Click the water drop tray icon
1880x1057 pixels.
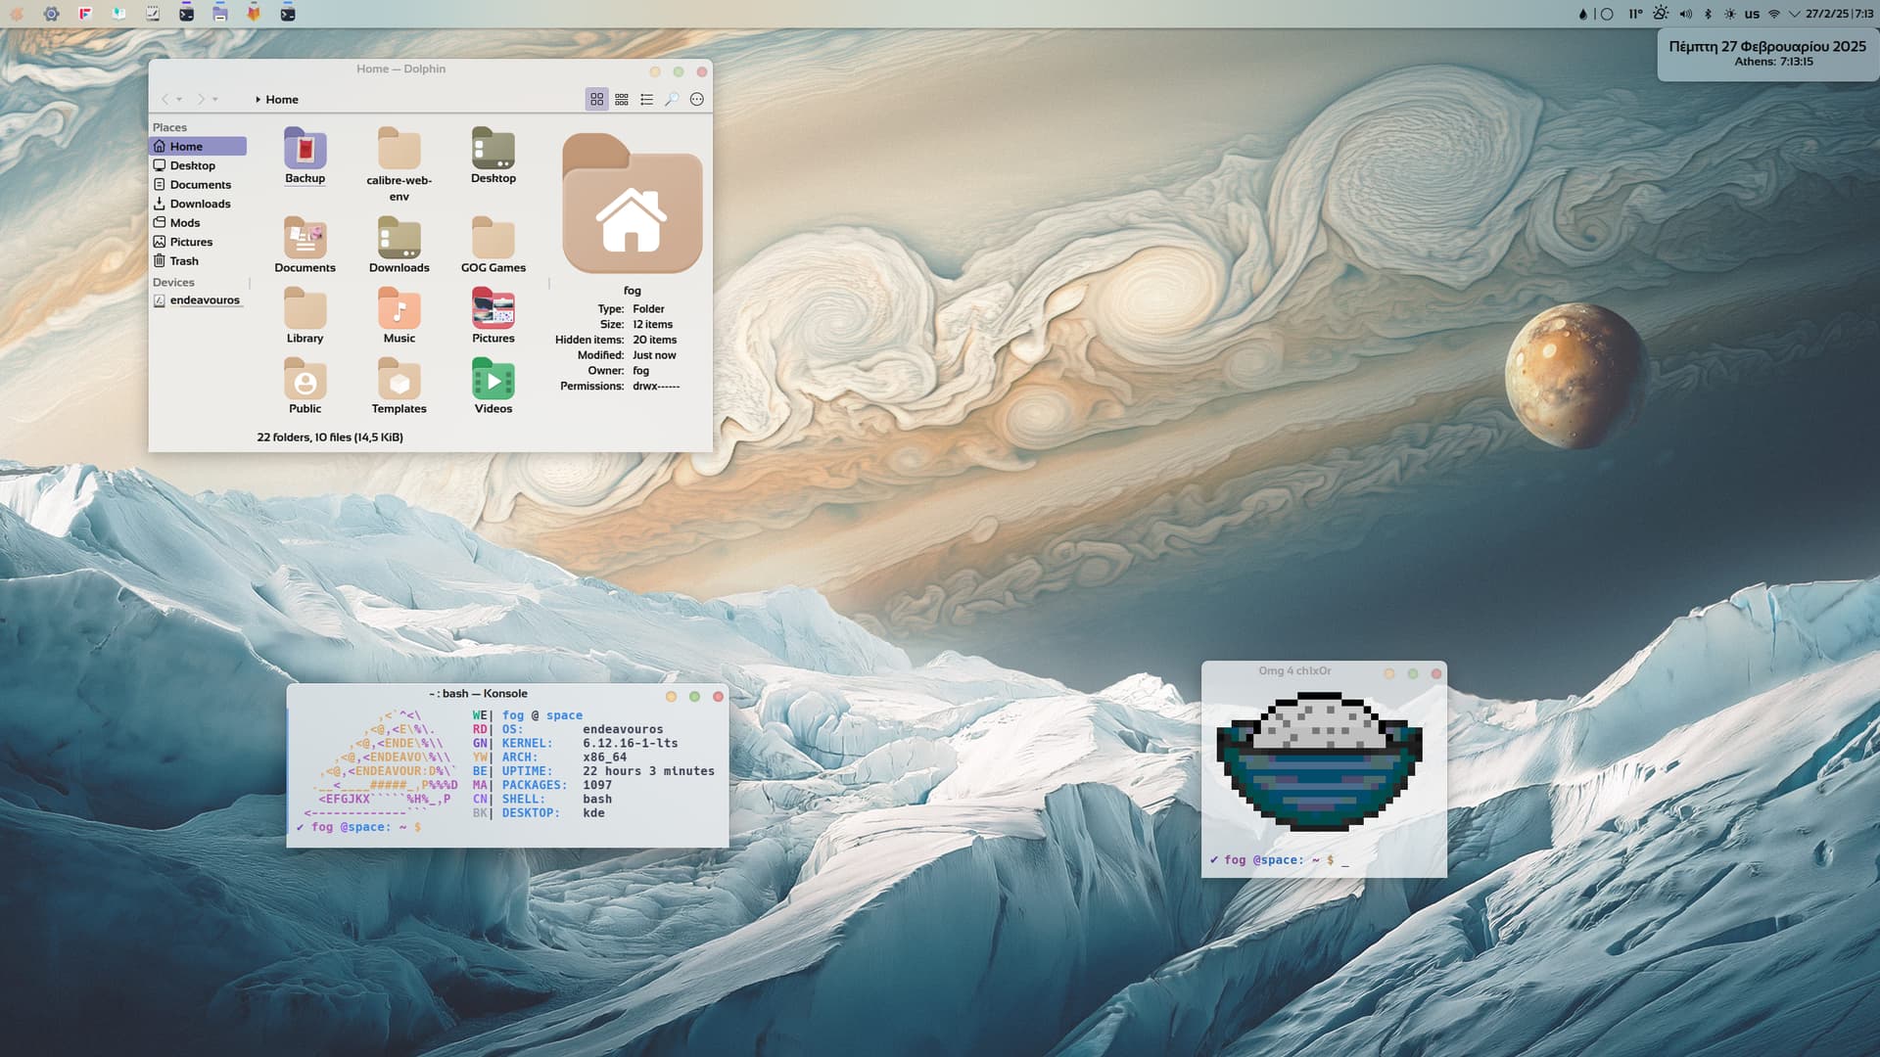coord(1582,14)
